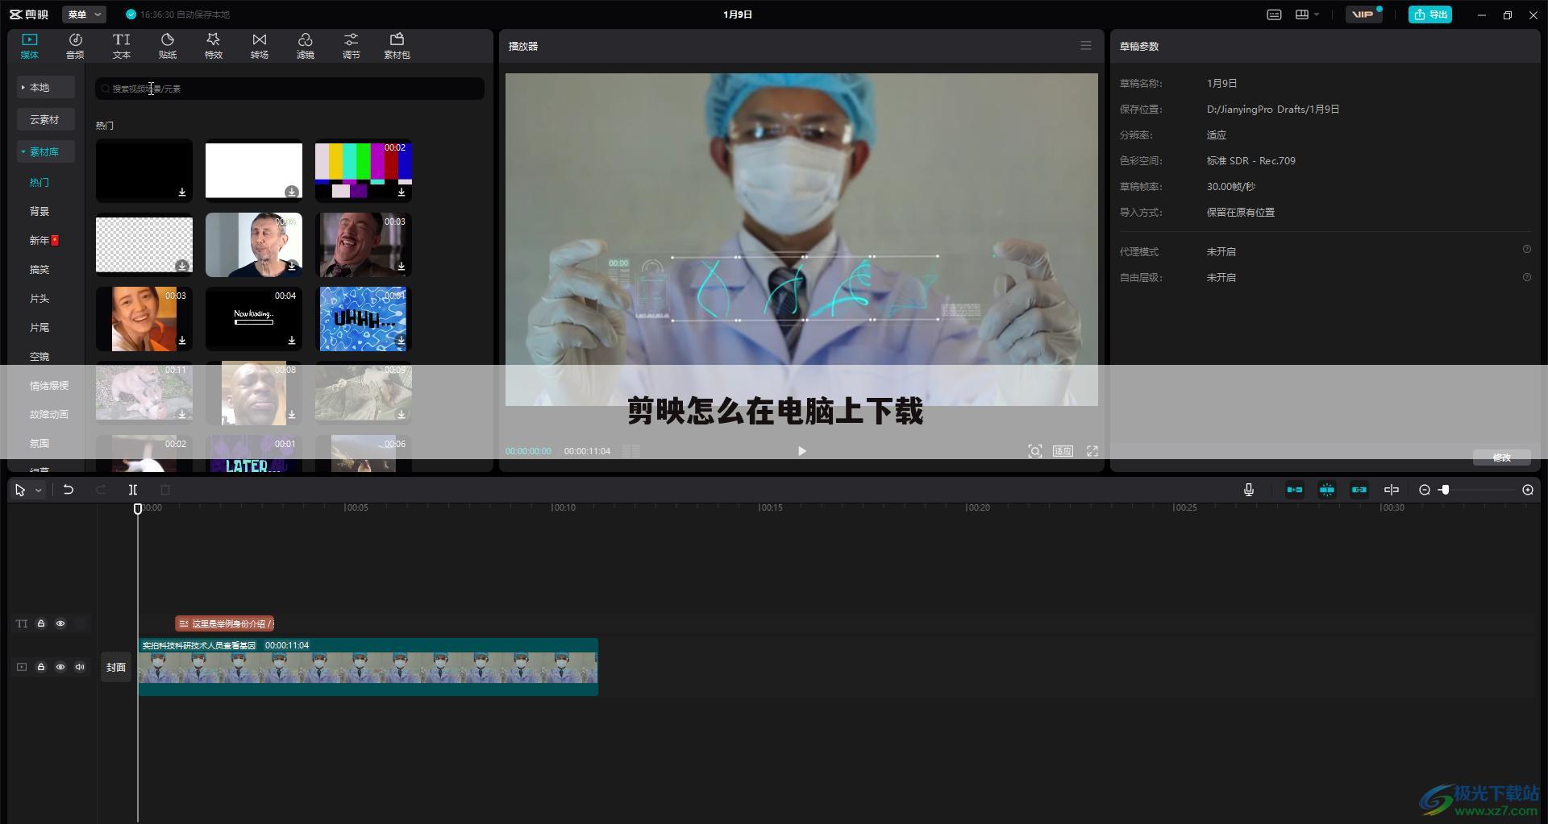Click the 自由层级 info icon
The width and height of the screenshot is (1548, 824).
pos(1526,277)
